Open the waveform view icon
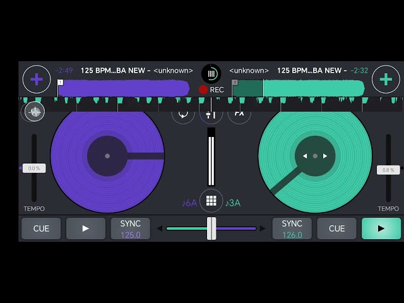Screen dimensions: 404x303 35,112
